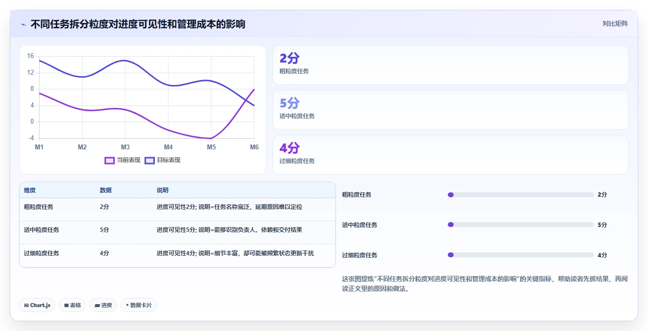The image size is (648, 331).
Task: Click the table cell reading 2分
Action: [x=105, y=207]
